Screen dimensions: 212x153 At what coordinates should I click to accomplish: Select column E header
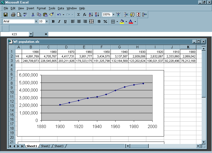84,47
